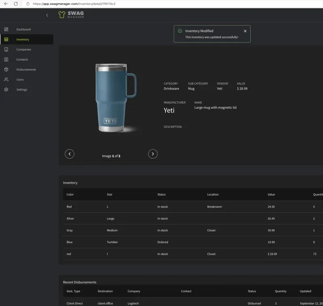Viewport: 323px width, 306px height.
Task: Open the Companies menu item
Action: (24, 49)
